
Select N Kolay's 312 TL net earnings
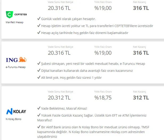click(x=141, y=98)
